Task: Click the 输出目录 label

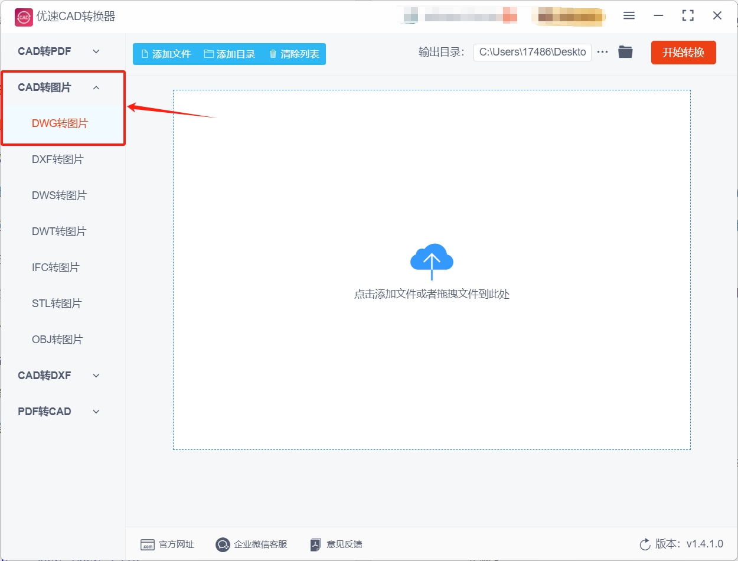Action: point(441,52)
